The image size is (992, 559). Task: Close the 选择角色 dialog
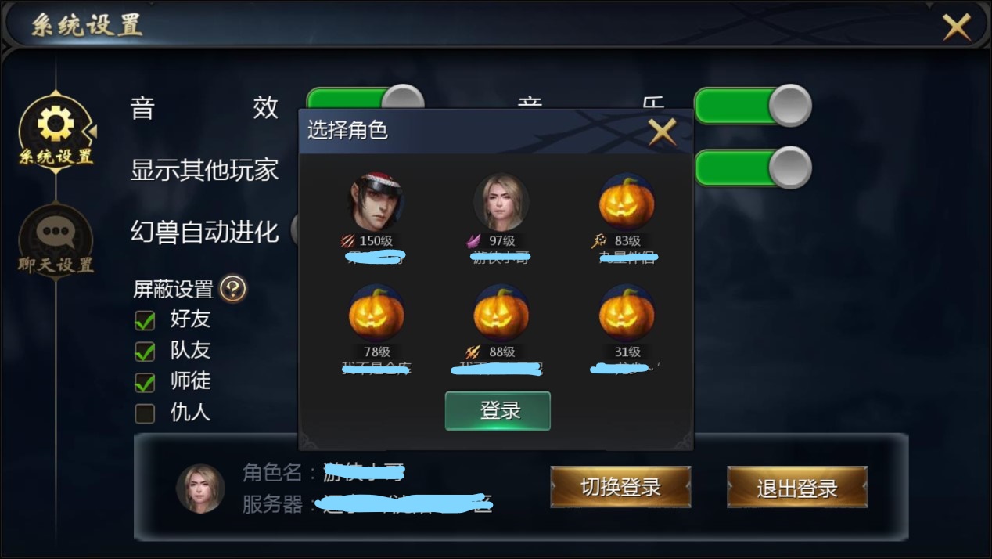tap(662, 132)
